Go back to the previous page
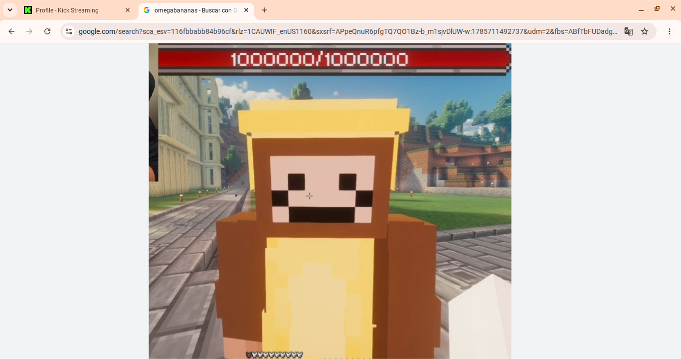681x359 pixels. click(x=11, y=31)
